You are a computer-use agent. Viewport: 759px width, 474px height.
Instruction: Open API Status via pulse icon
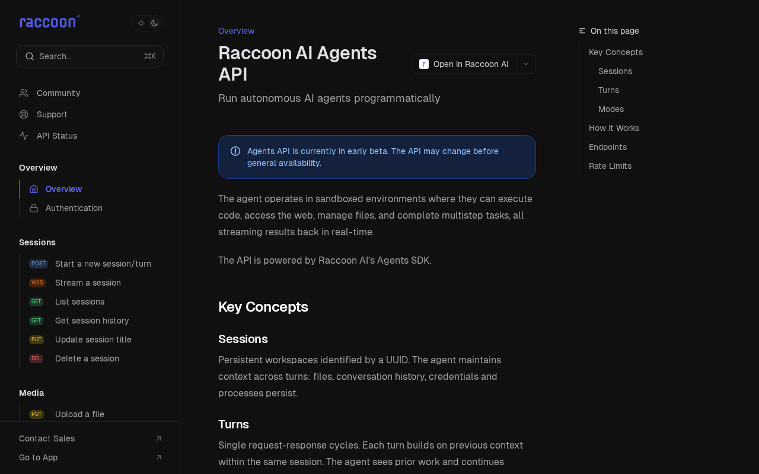24,136
